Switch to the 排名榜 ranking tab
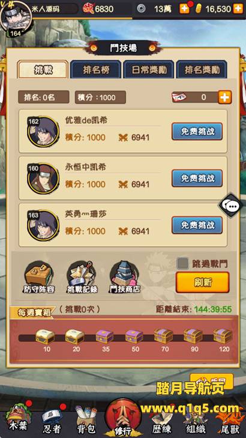The image size is (246, 438). (x=95, y=70)
